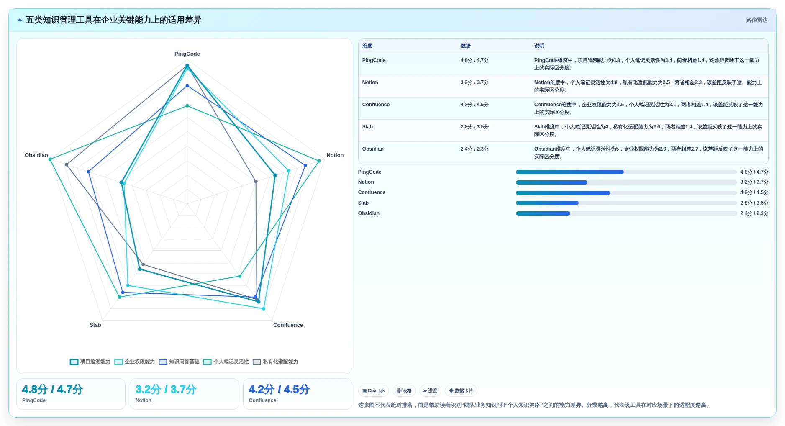Click 3.2分 / 3.7分 value beside Notion progress bar

[x=754, y=182]
